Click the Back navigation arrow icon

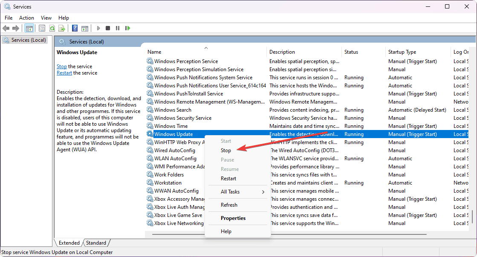6,28
